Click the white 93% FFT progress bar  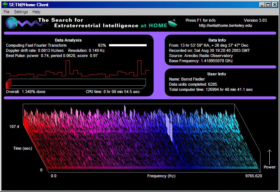coord(128,45)
